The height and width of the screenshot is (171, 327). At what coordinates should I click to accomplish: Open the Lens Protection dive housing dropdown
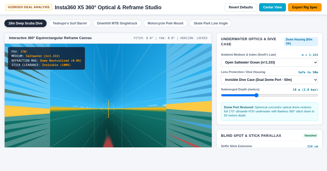coord(270,80)
